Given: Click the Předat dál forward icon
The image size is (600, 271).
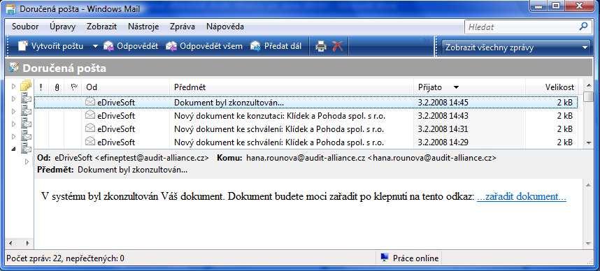Looking at the screenshot, I should [x=255, y=46].
